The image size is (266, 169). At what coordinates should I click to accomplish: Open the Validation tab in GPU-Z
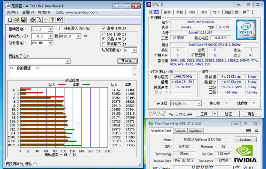tap(196, 131)
